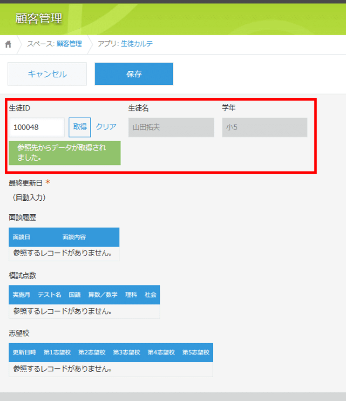Select the 学年 field showing 小5
The height and width of the screenshot is (401, 346).
coord(265,127)
